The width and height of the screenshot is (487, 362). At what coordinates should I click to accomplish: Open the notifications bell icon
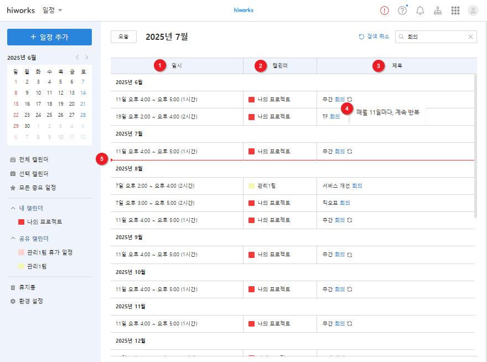click(420, 11)
